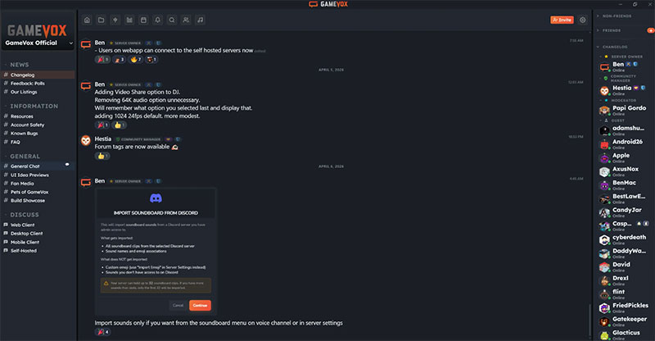Open server settings gear icon
Viewport: 655px width, 341px height.
tap(582, 20)
